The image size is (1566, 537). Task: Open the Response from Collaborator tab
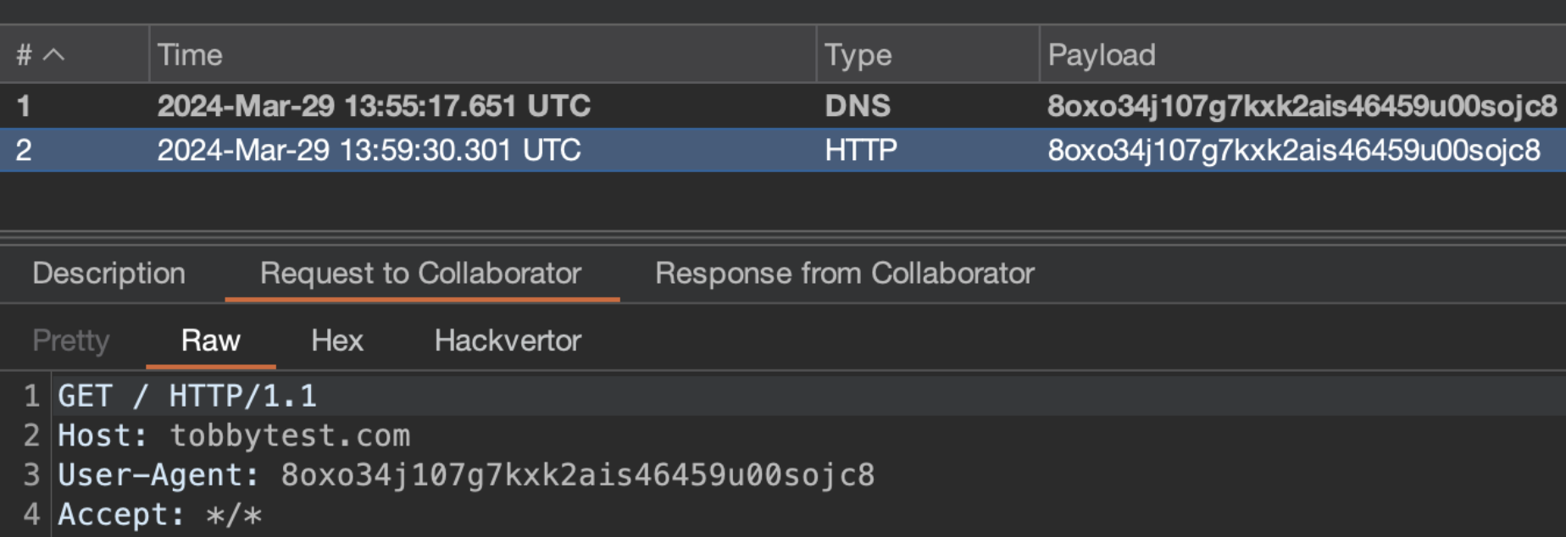click(x=844, y=274)
